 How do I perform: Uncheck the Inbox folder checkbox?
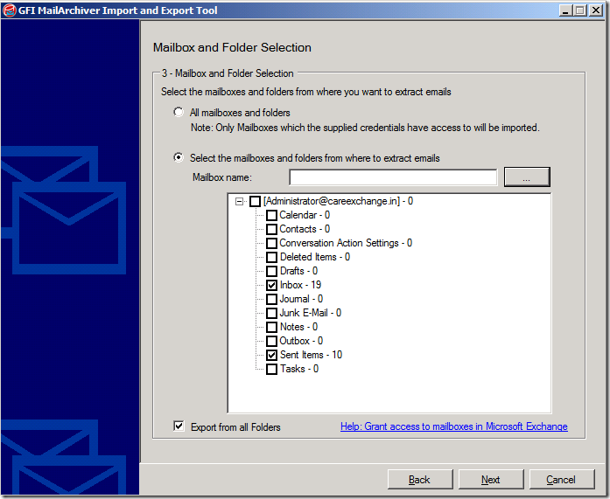tap(271, 285)
